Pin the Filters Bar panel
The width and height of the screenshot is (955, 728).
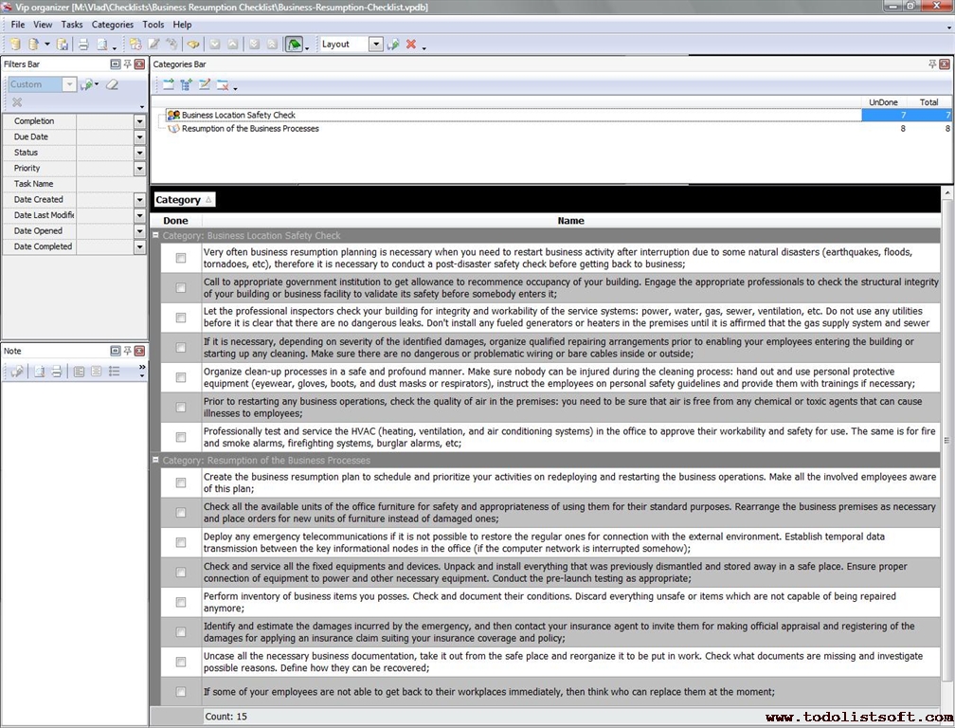pos(128,64)
